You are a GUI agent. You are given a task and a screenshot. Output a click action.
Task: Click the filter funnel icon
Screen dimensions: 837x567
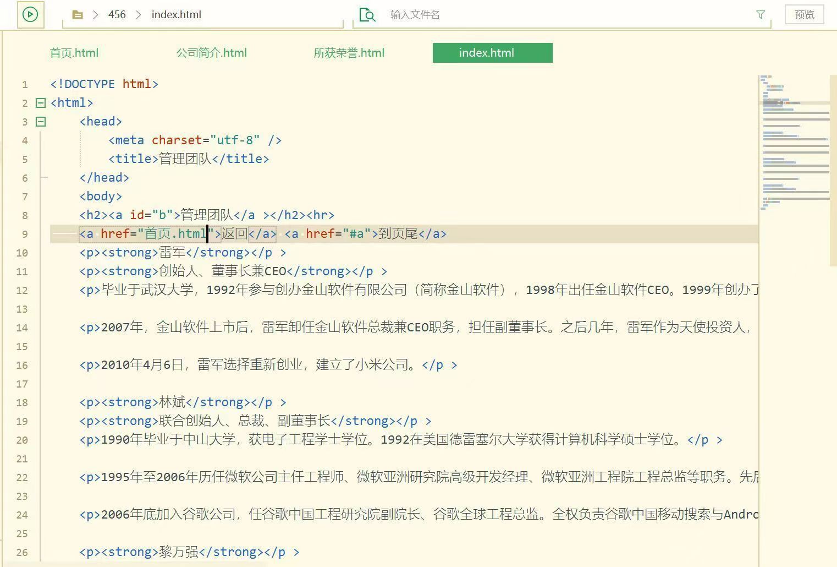click(761, 14)
